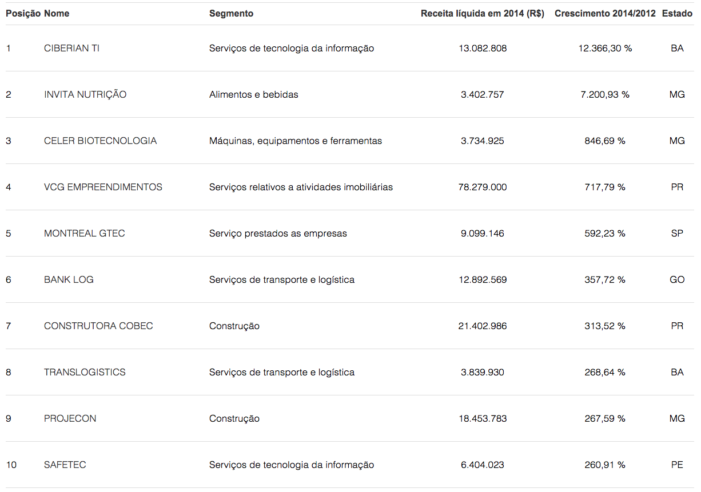Select the CIBERIAN TI company name

pos(71,49)
